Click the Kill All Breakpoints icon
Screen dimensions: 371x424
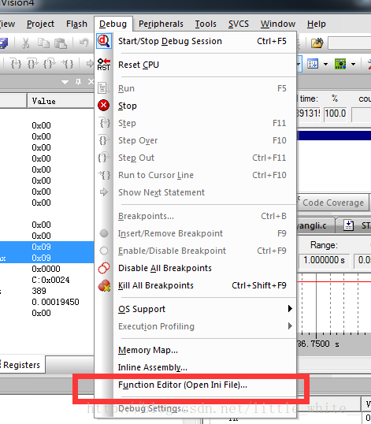point(104,285)
